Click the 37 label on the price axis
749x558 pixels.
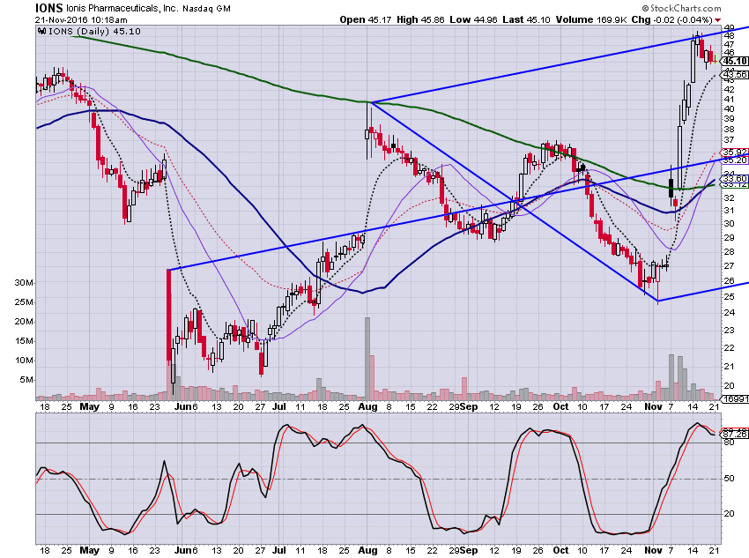tap(729, 140)
